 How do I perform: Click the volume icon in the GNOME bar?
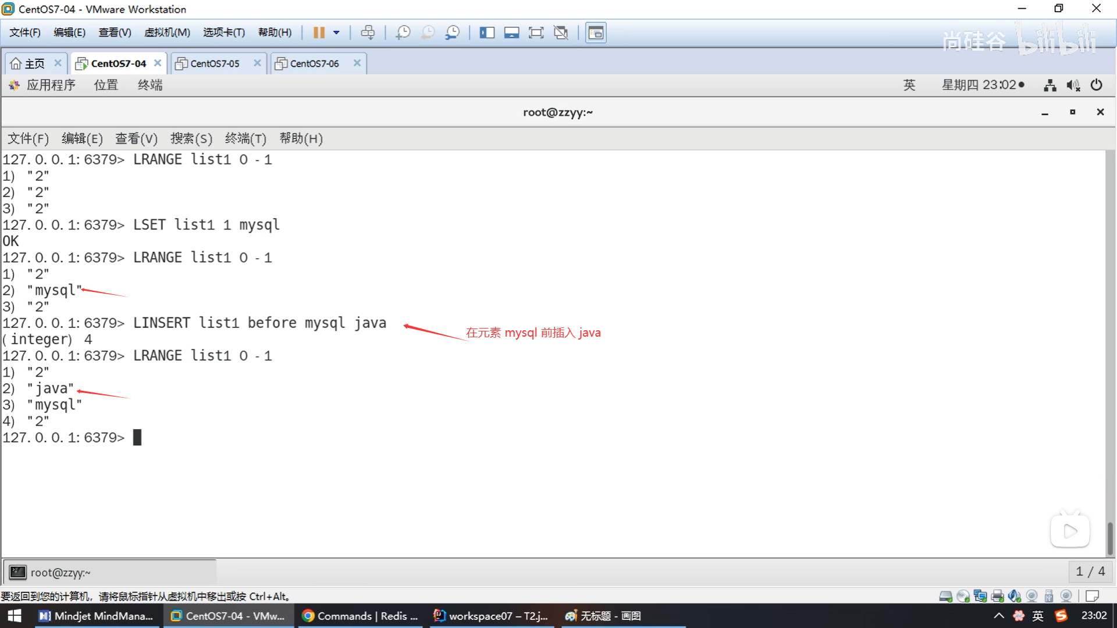[1073, 85]
